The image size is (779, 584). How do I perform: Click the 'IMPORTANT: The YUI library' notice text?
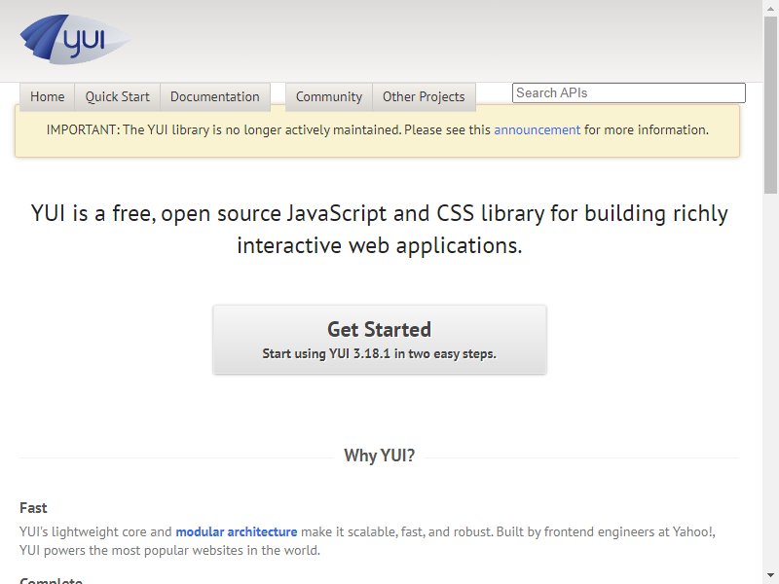378,129
